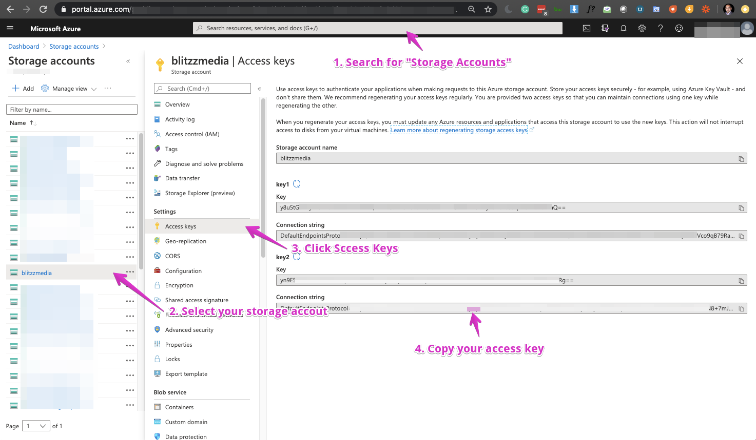This screenshot has height=440, width=756.
Task: Click the Microsoft Azure home title
Action: click(x=55, y=29)
